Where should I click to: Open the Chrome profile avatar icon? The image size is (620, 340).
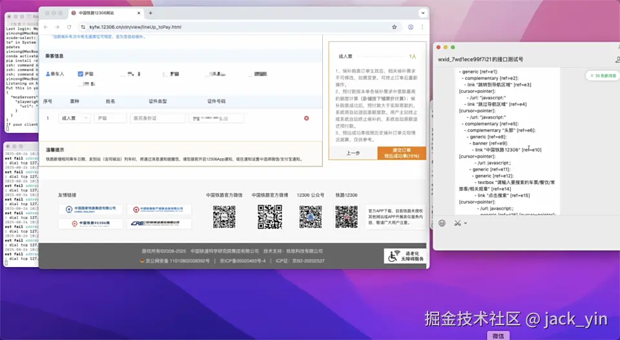(x=411, y=27)
